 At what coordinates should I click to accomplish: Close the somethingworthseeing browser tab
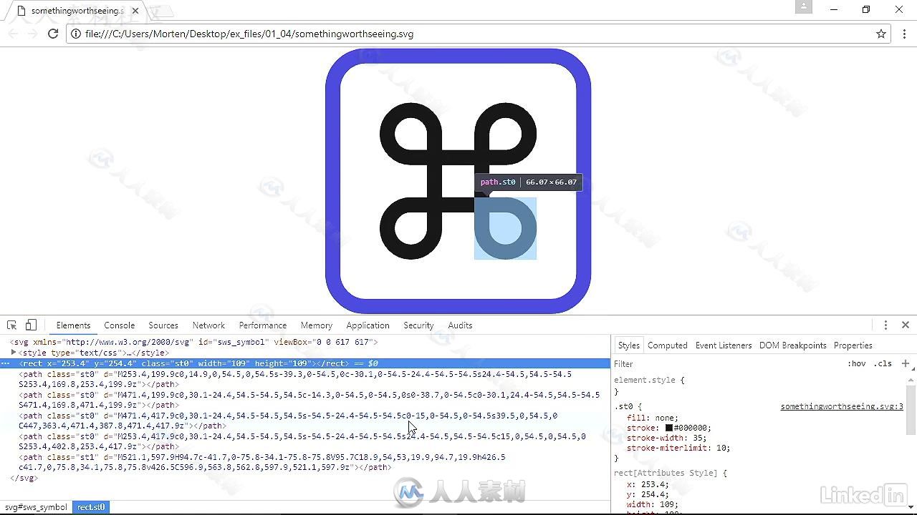tap(134, 11)
